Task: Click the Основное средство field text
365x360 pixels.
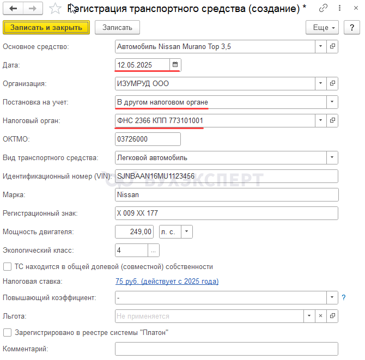Action: (x=215, y=46)
